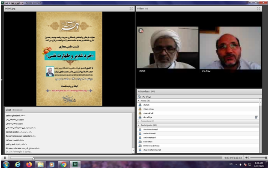Open Firefox from the taskbar

(x=29, y=165)
